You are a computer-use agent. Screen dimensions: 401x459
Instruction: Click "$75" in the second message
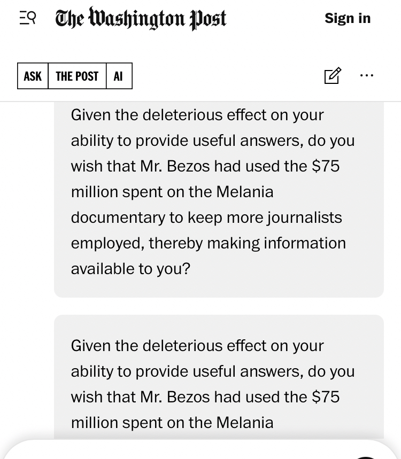click(326, 397)
